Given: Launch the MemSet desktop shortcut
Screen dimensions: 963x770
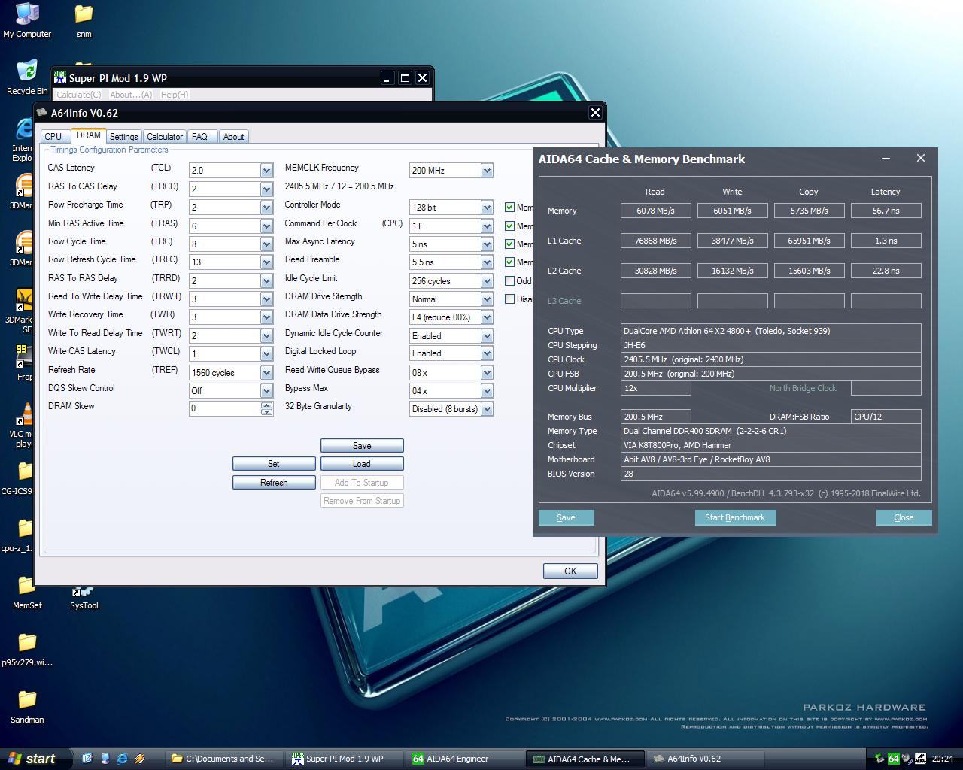Looking at the screenshot, I should pos(27,587).
